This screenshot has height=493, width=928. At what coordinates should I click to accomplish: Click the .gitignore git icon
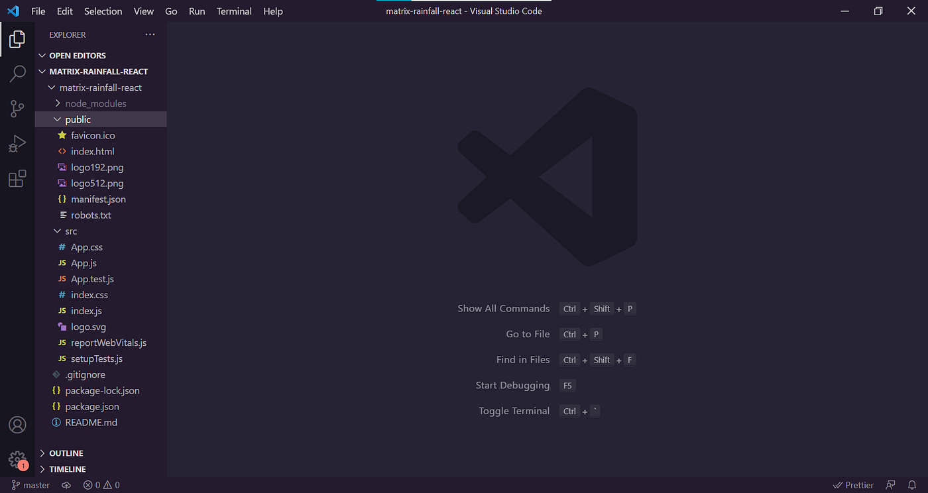coord(56,374)
